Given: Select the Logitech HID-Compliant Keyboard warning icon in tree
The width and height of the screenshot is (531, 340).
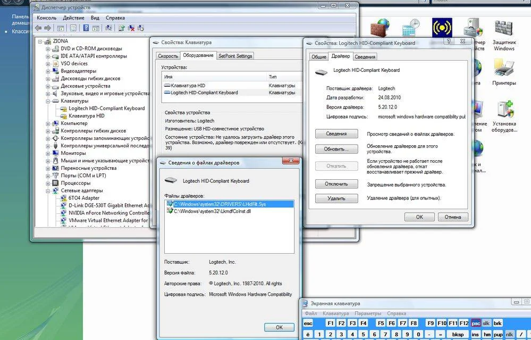Looking at the screenshot, I should [63, 109].
